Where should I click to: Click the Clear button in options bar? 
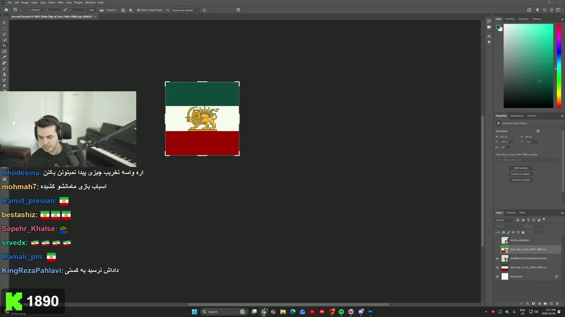[91, 10]
